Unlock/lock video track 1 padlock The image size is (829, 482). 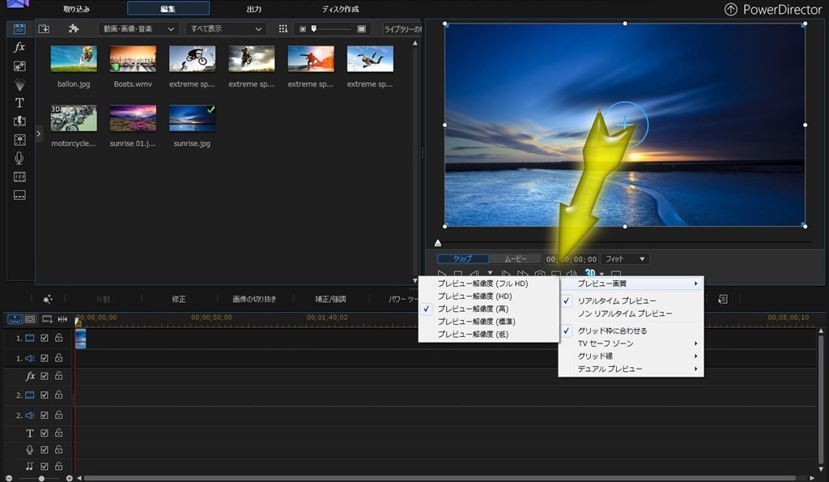tap(58, 338)
